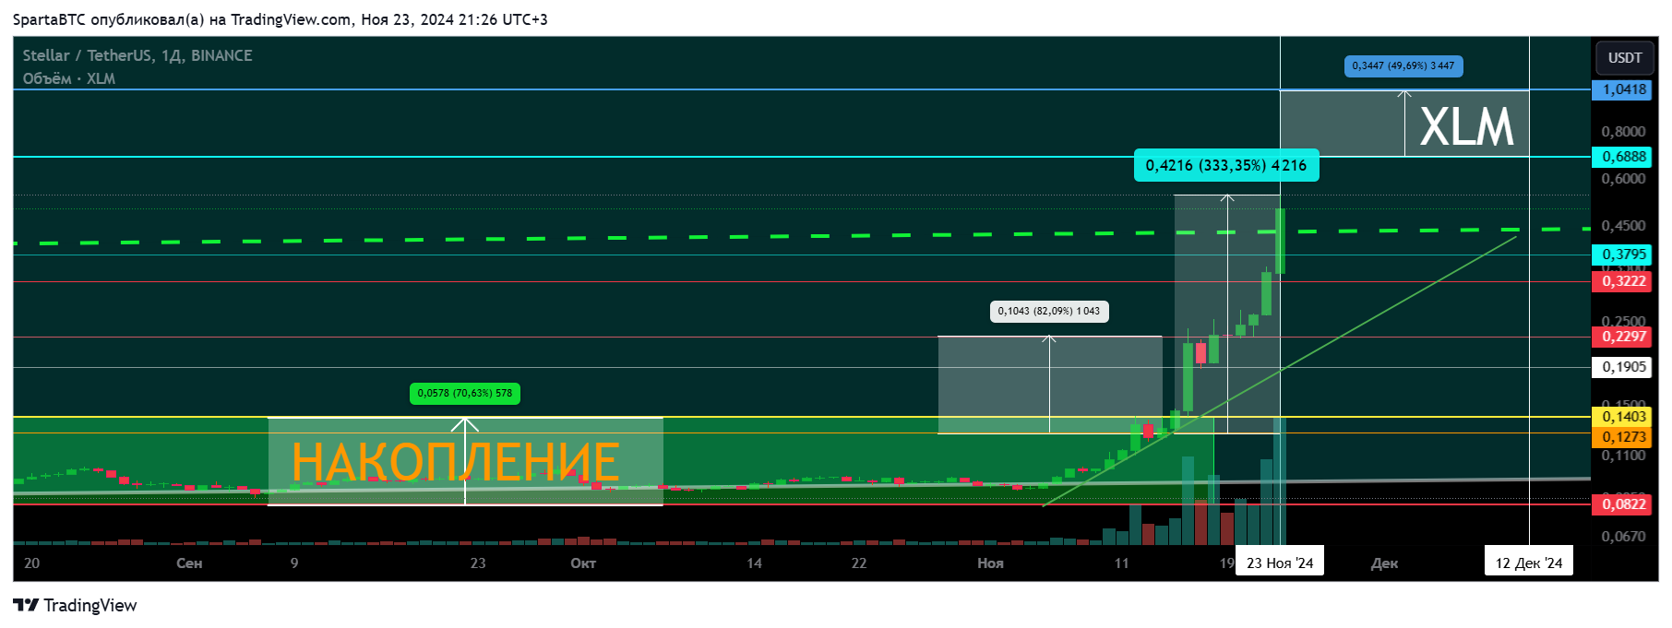This screenshot has height=628, width=1672.
Task: Click the 0,3447 (49,69%) blue label
Action: tap(1403, 65)
